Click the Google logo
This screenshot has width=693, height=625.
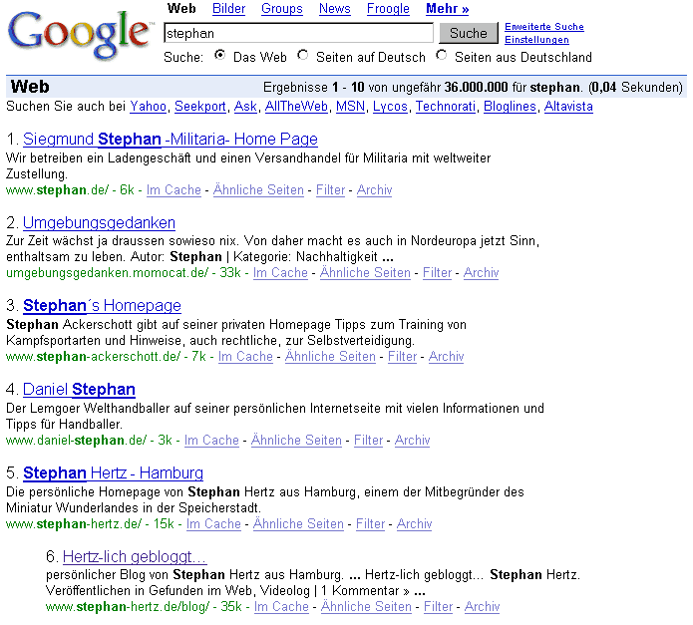point(79,35)
